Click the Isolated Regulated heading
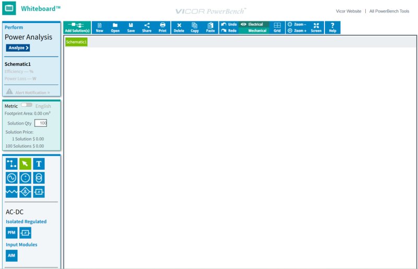Viewport: 418px width, 269px height. pos(26,222)
